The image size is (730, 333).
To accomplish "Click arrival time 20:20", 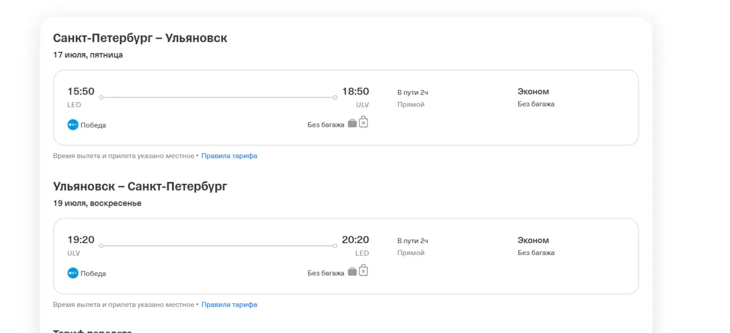I will pos(355,240).
